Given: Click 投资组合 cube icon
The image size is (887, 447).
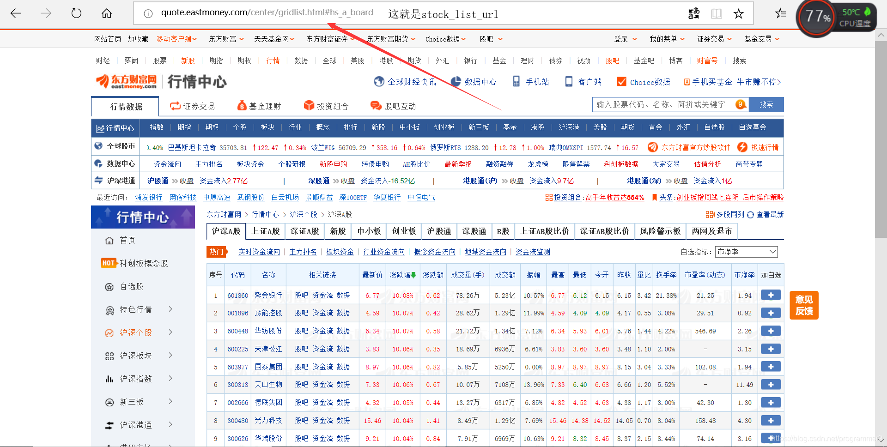Looking at the screenshot, I should tap(309, 106).
